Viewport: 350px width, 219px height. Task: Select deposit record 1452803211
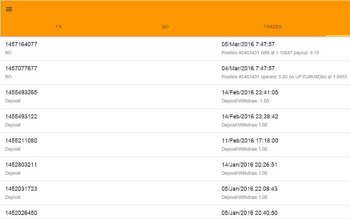(x=21, y=165)
